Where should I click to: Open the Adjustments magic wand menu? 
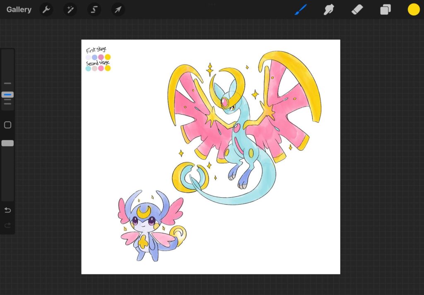[x=70, y=10]
